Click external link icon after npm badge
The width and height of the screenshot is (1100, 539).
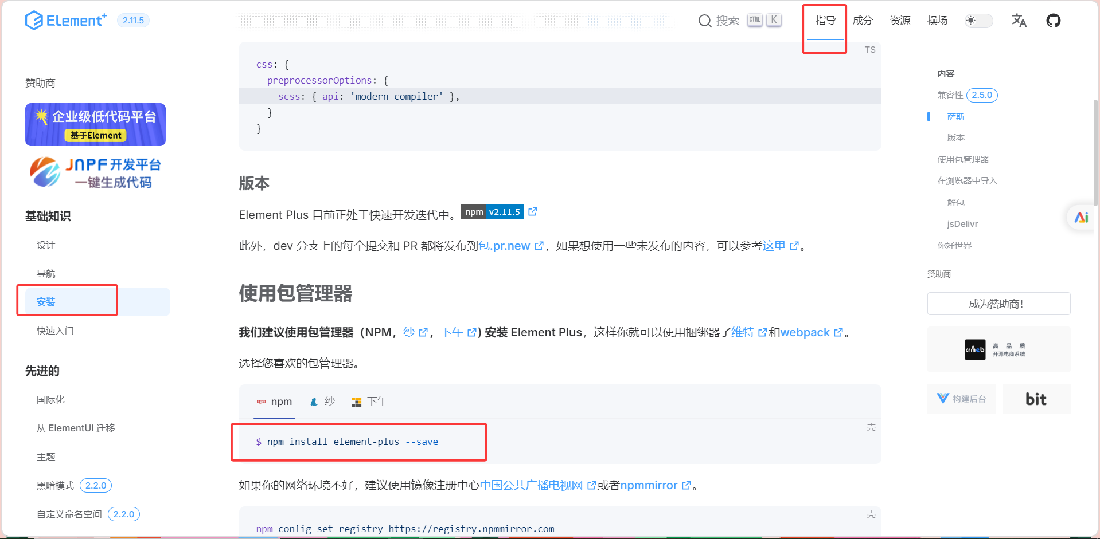pos(533,211)
